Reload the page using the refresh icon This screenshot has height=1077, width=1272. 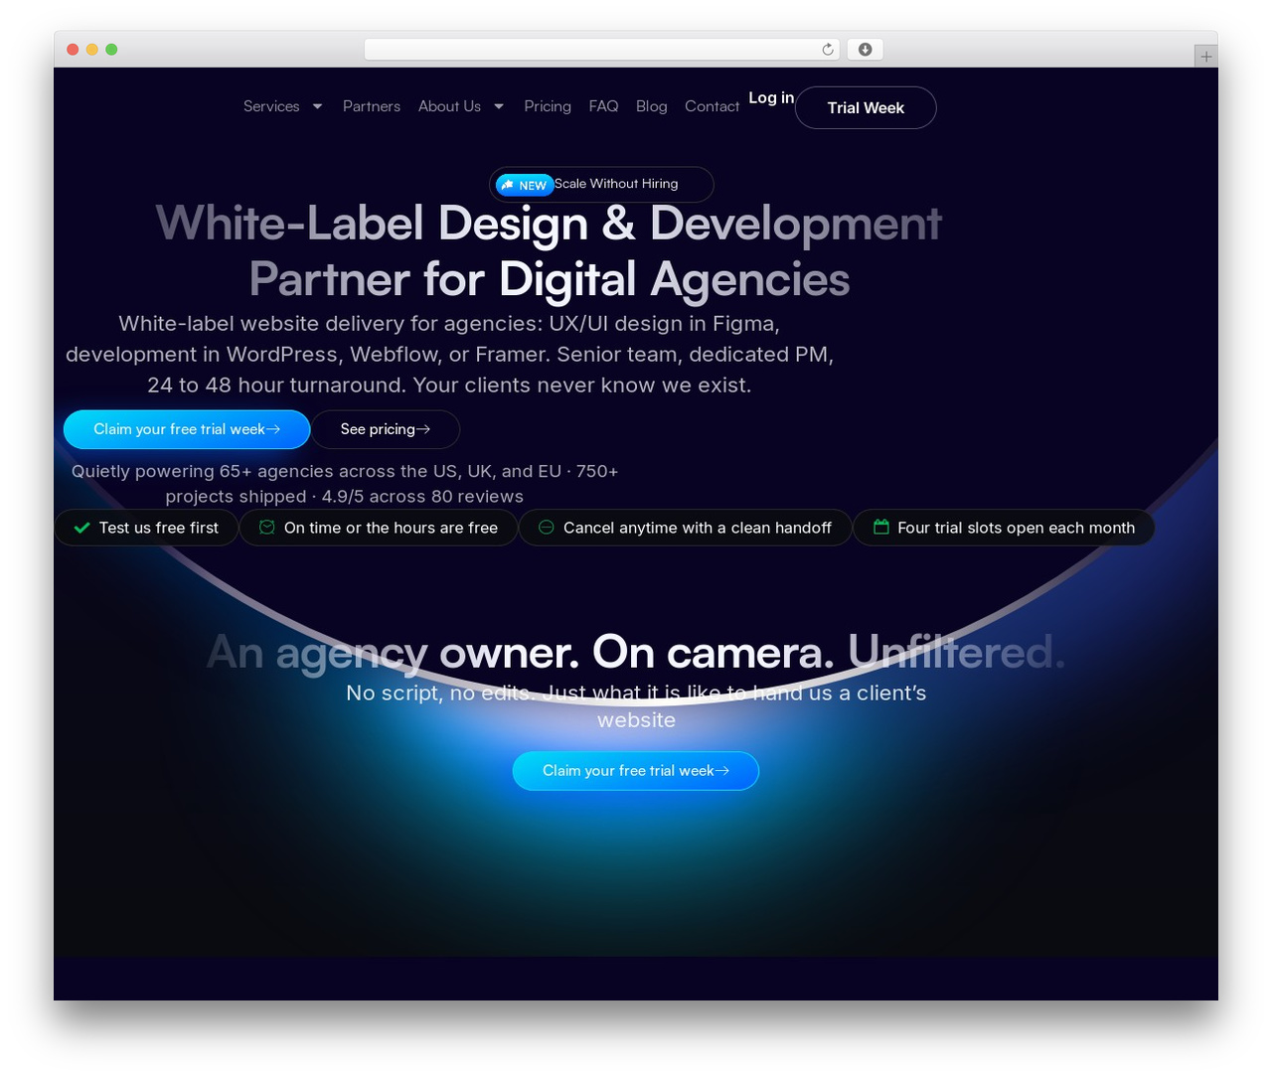point(828,50)
